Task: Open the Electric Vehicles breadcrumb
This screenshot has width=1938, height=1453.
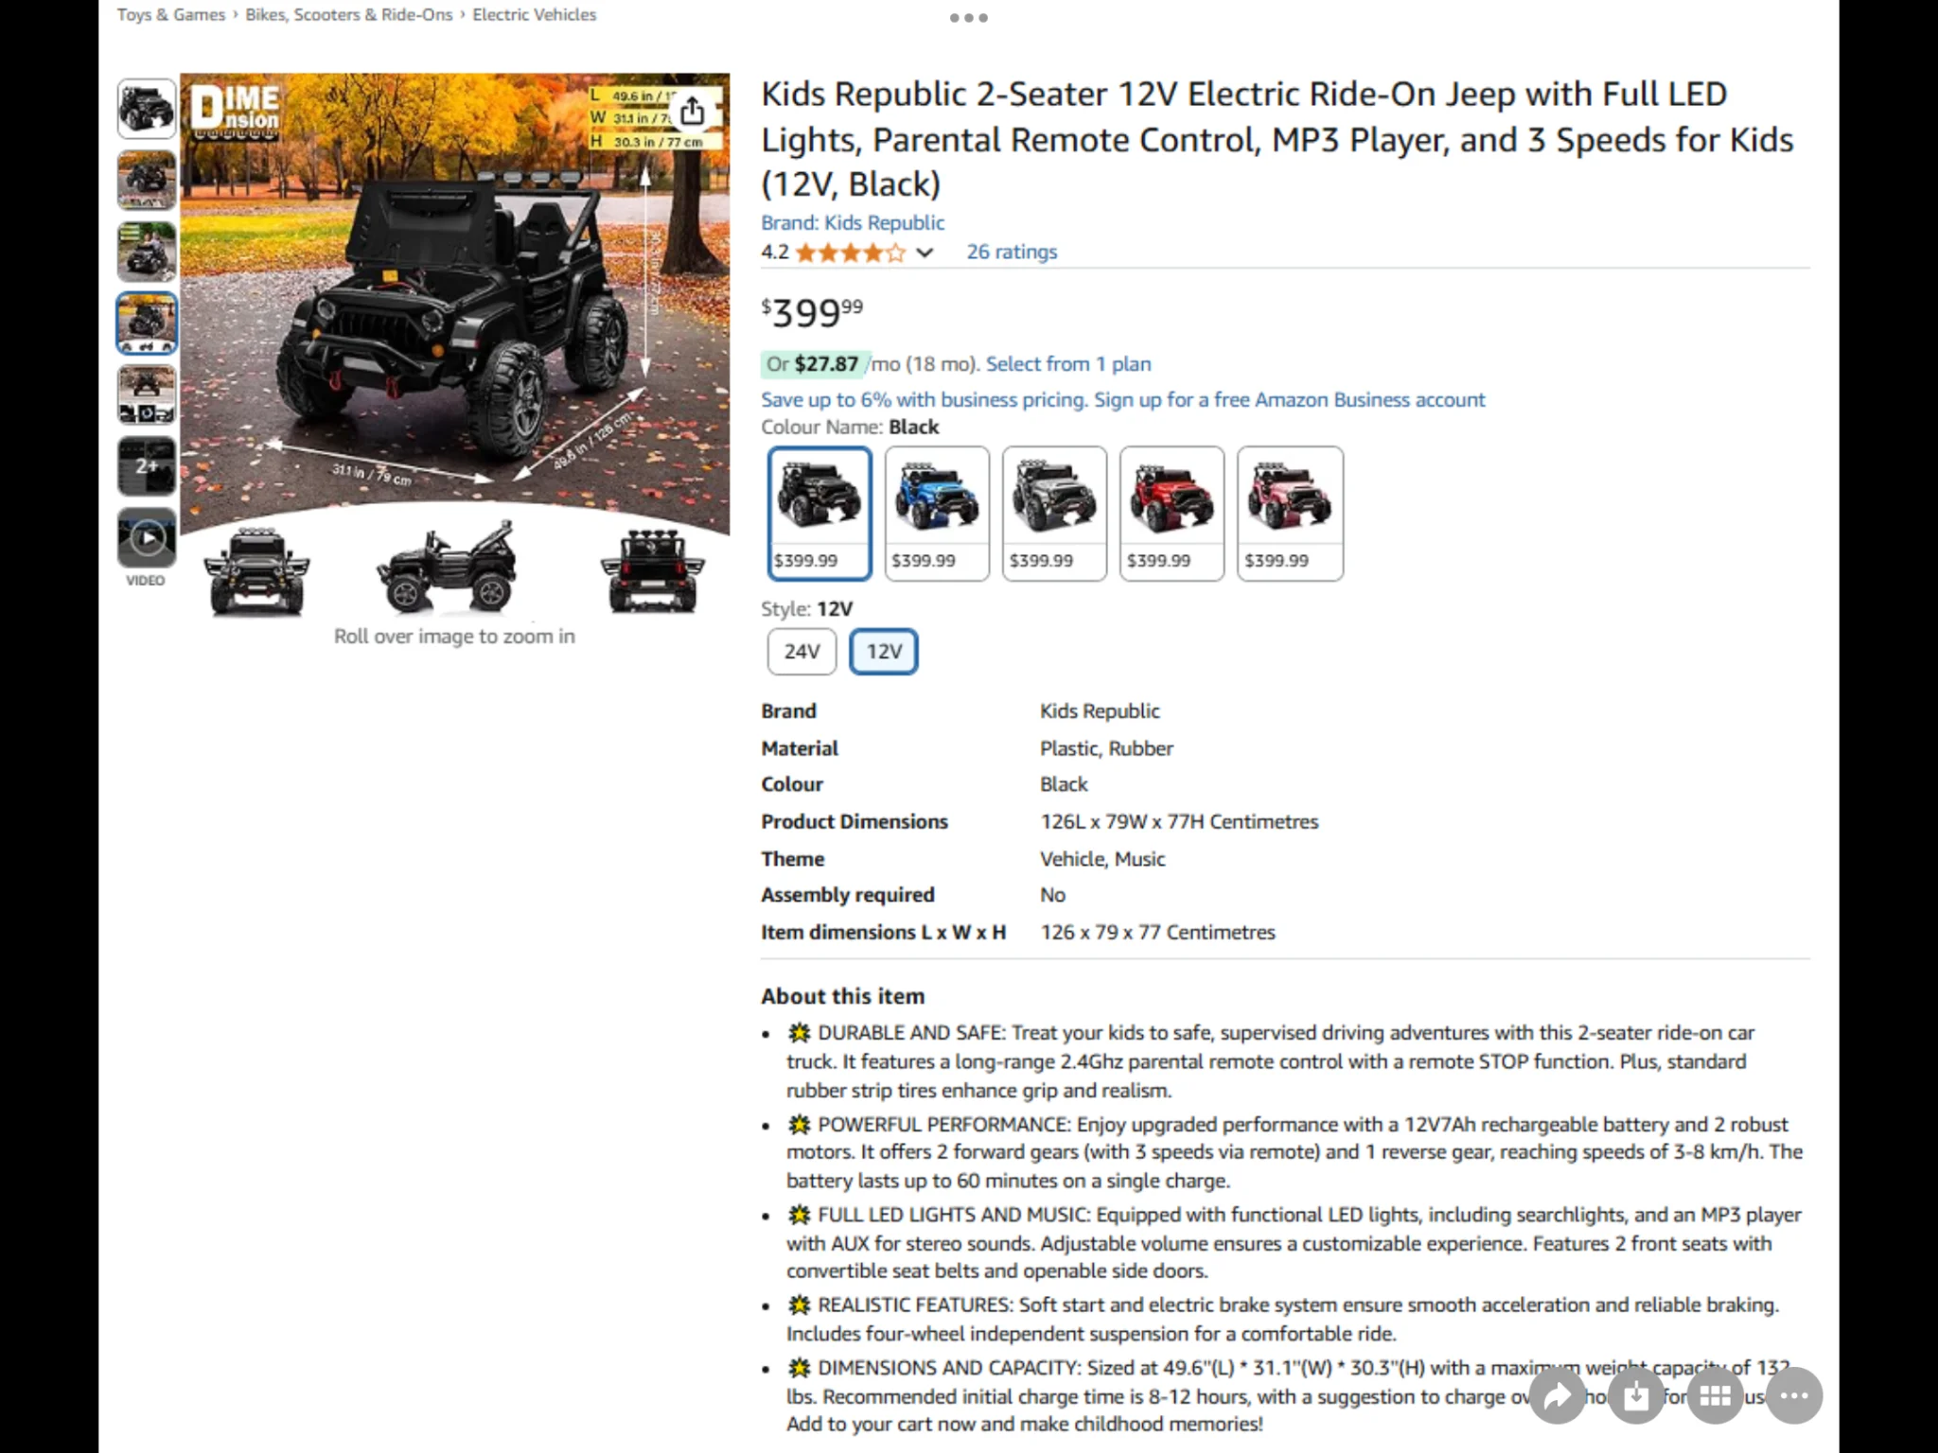Action: coord(535,15)
